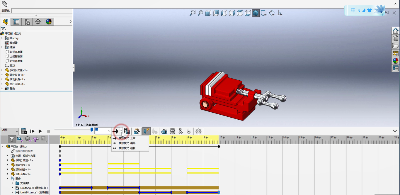Select the highlighted shaded display style cube
This screenshot has width=400, height=195.
coord(256,13)
